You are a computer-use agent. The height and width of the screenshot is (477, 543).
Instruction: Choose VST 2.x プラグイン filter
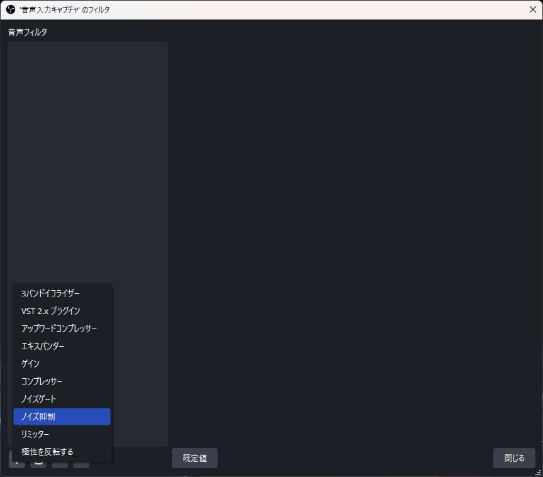point(62,311)
